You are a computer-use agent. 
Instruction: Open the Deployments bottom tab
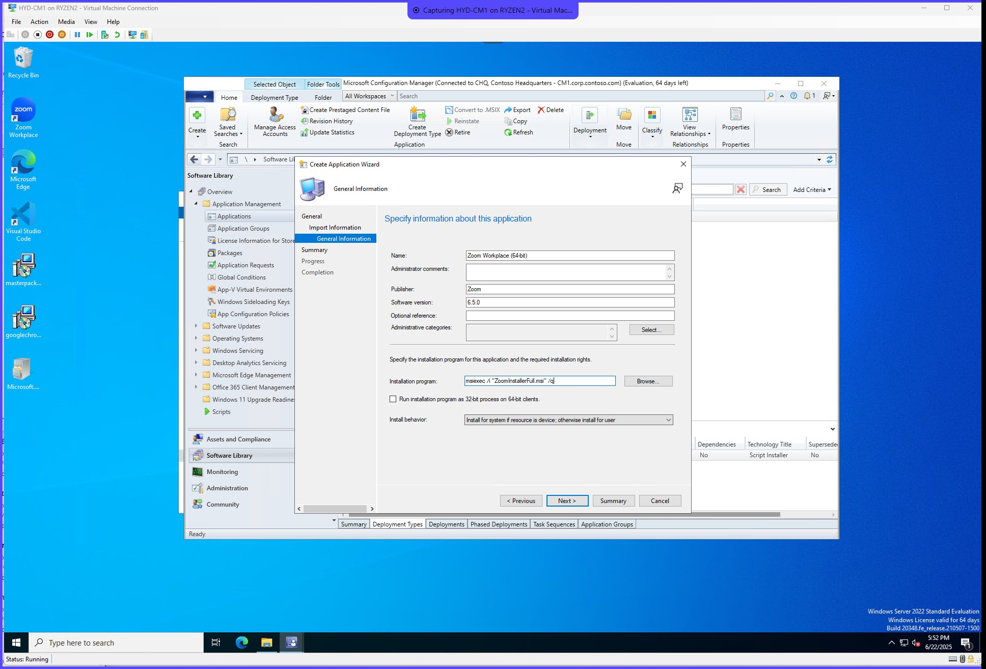point(446,524)
